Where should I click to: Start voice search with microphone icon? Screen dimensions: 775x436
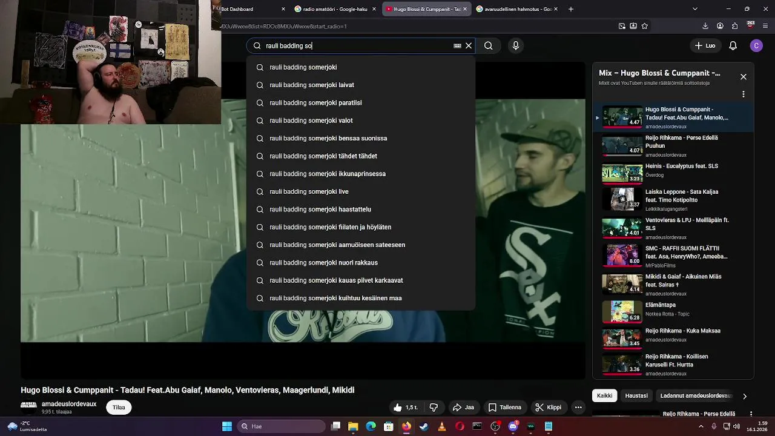(516, 45)
